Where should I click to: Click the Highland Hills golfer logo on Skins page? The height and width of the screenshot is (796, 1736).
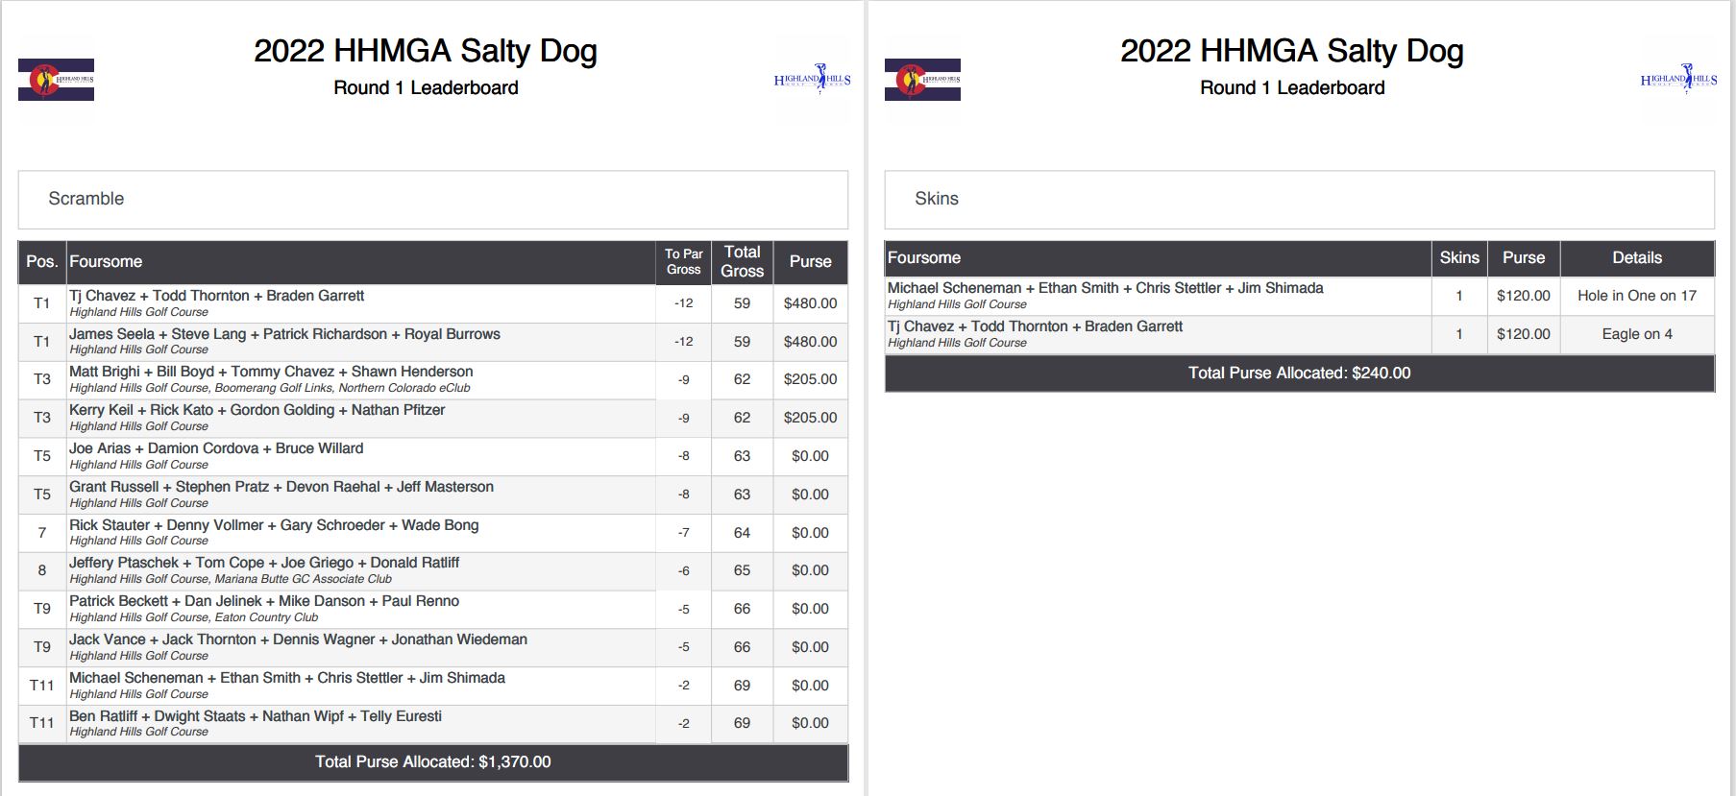1679,79
